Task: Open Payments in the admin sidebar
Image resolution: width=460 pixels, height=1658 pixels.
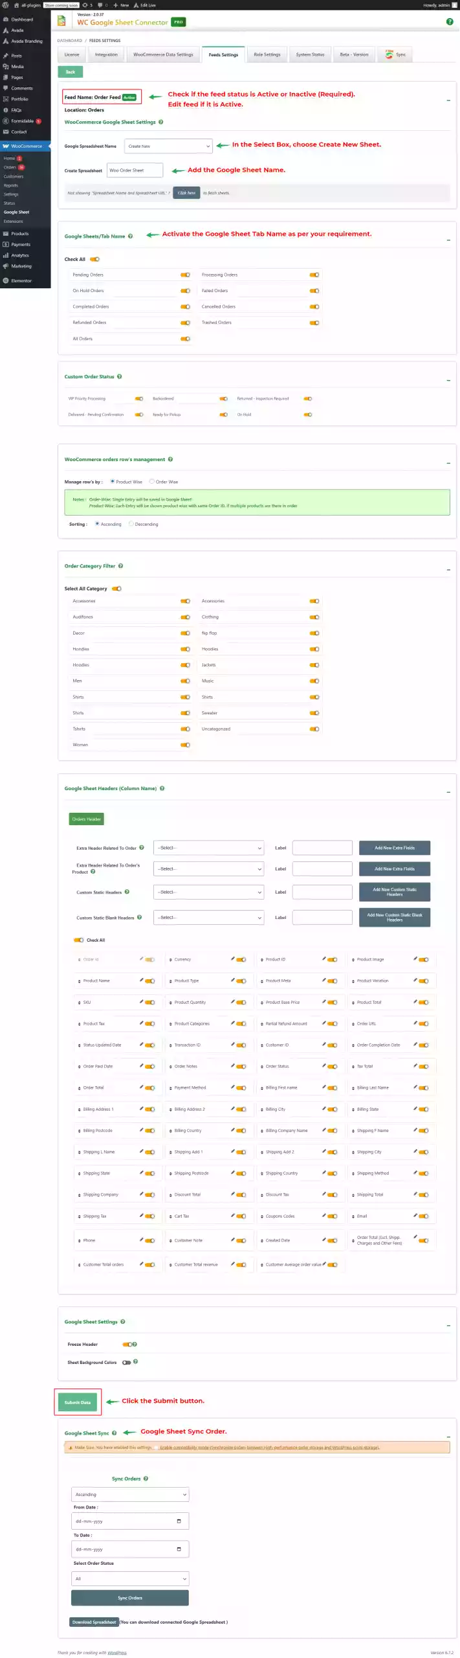Action: click(x=21, y=245)
